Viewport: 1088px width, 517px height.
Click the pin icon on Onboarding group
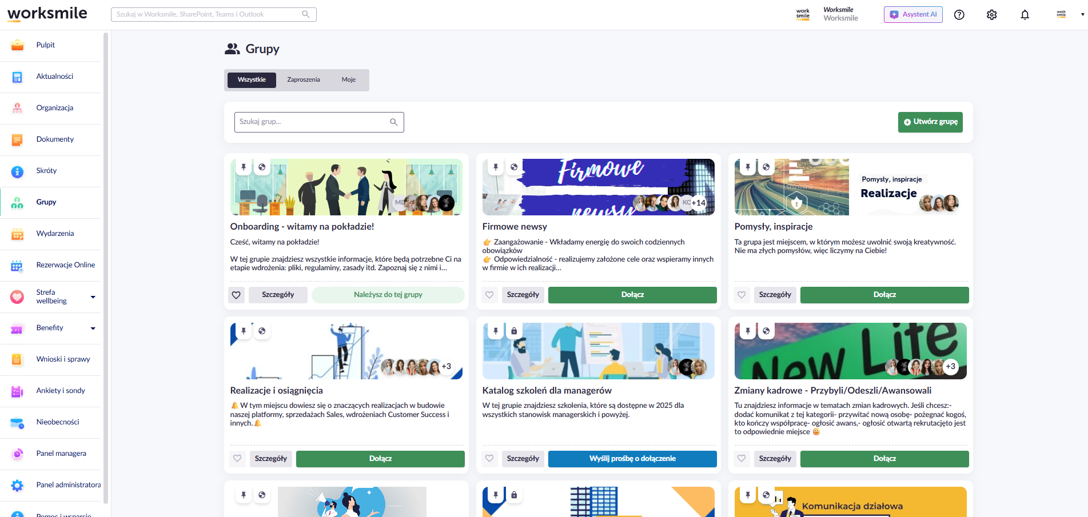pos(244,167)
